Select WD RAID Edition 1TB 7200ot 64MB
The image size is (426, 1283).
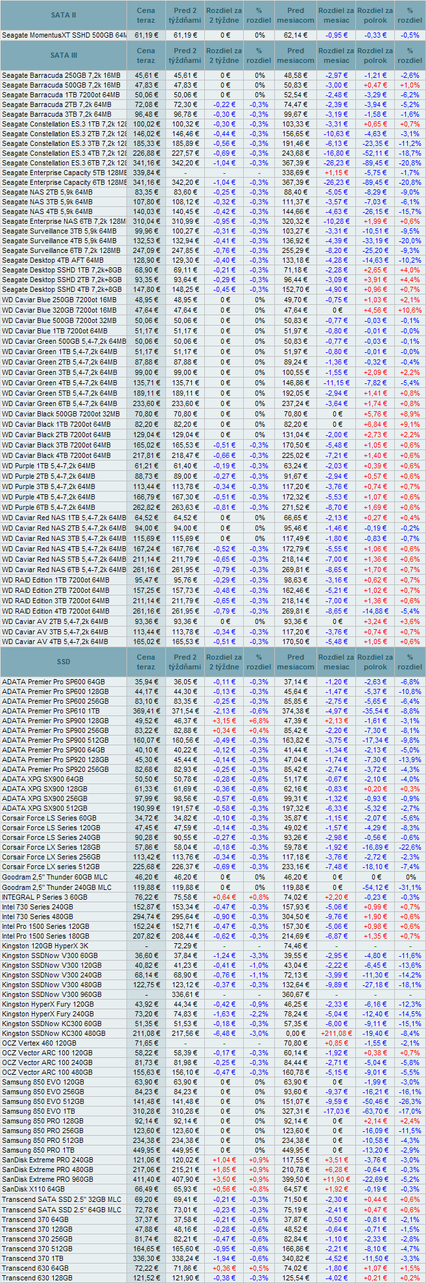56,580
